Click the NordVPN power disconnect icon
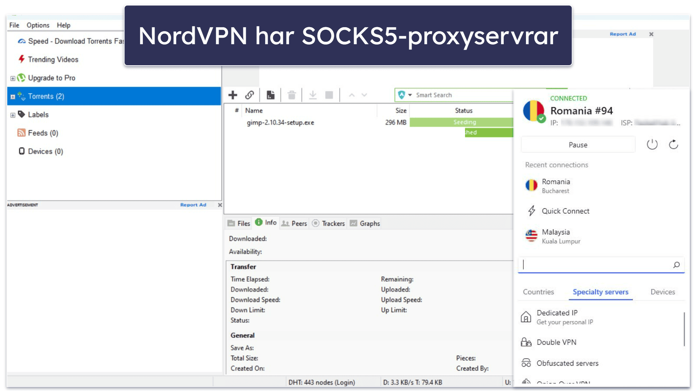The width and height of the screenshot is (696, 391). click(652, 145)
